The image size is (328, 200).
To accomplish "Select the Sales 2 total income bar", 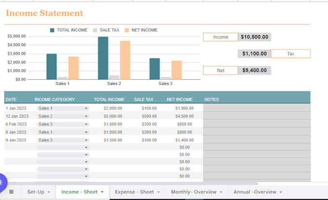I will click(x=103, y=58).
